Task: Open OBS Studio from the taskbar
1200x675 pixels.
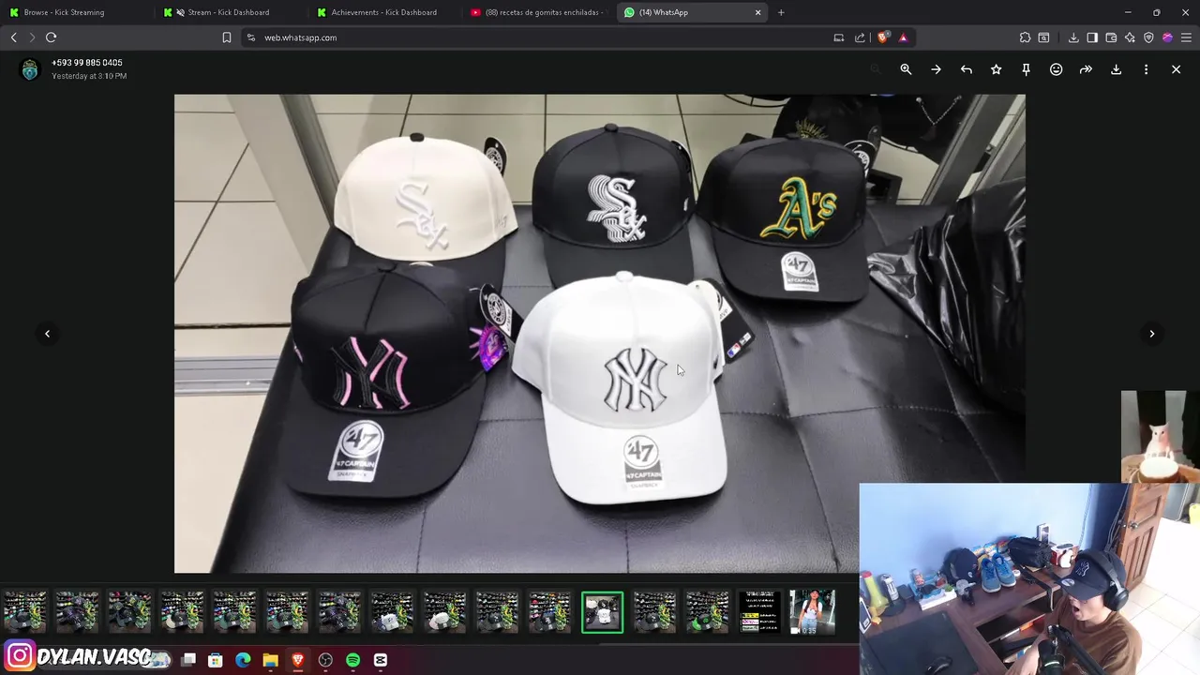Action: point(325,660)
